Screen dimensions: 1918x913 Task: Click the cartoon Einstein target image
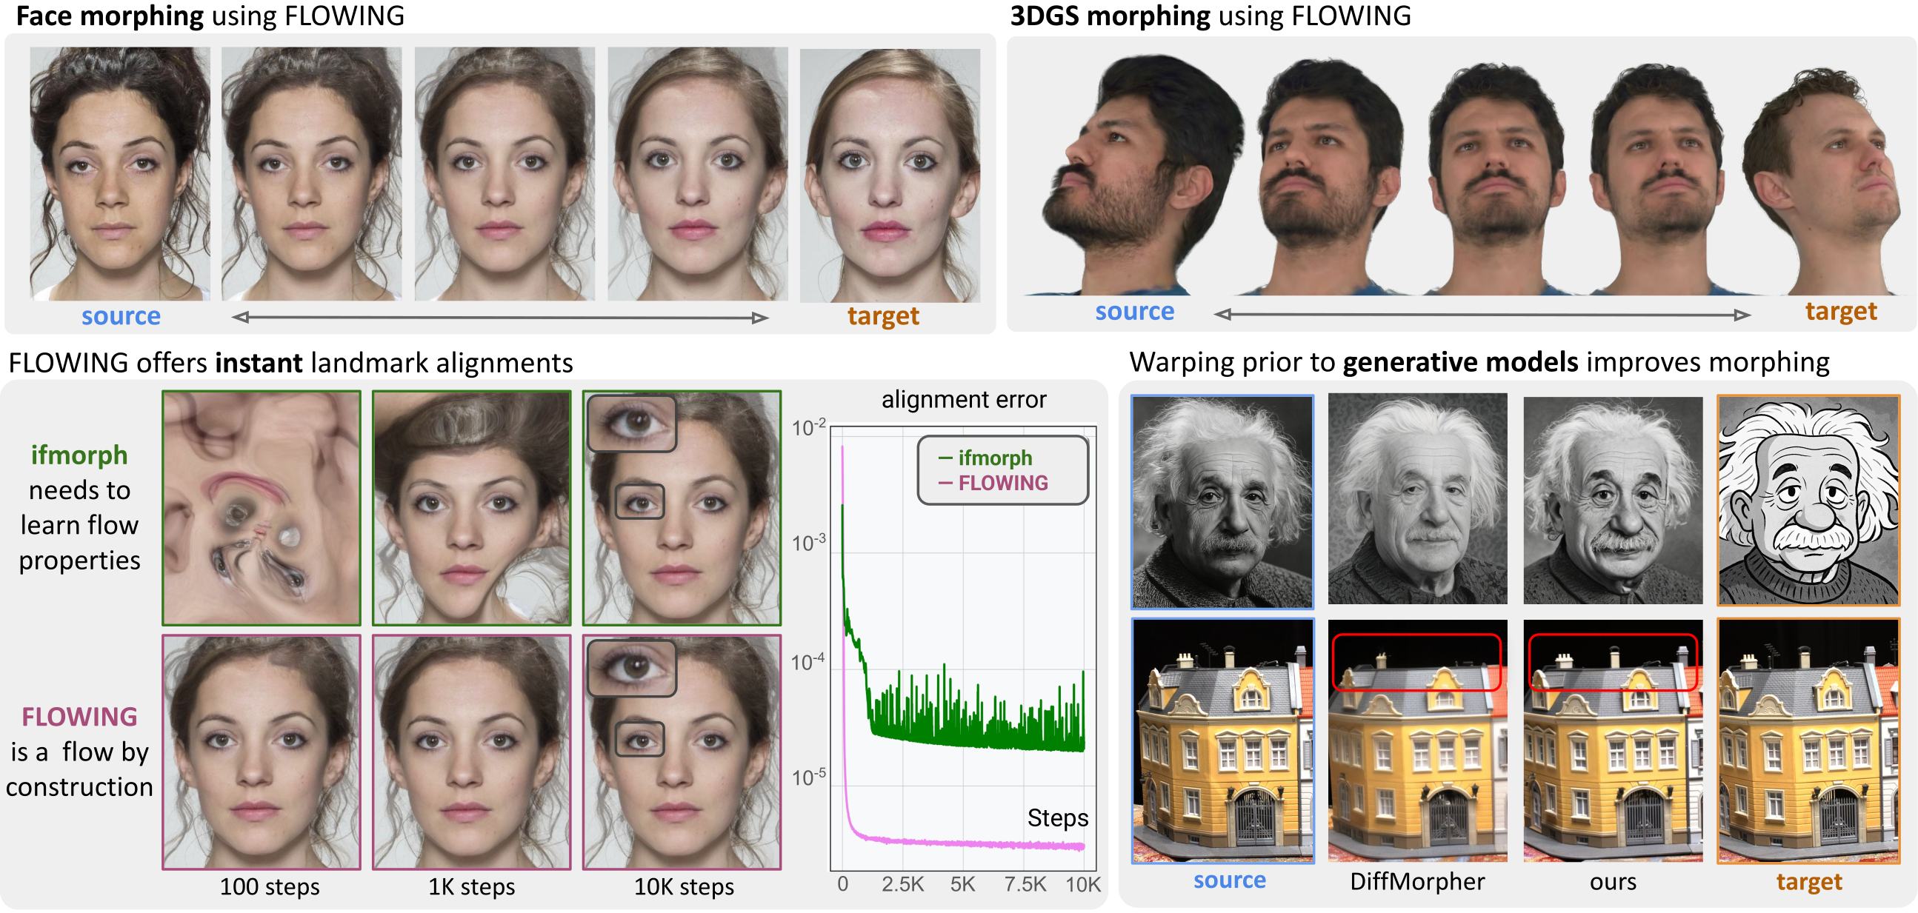point(1808,501)
